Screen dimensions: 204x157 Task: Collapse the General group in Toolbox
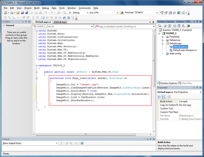tap(4, 25)
